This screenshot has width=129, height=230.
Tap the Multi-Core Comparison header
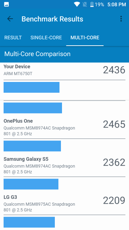coord(37,54)
